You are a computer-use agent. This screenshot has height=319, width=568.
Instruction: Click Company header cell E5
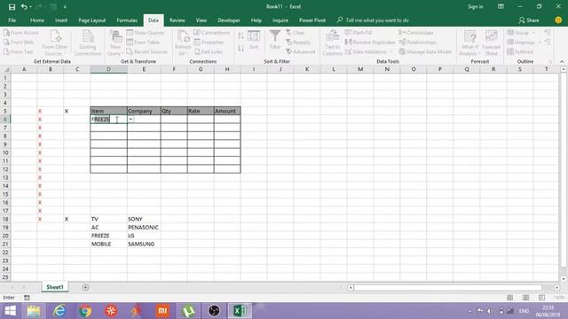point(144,111)
